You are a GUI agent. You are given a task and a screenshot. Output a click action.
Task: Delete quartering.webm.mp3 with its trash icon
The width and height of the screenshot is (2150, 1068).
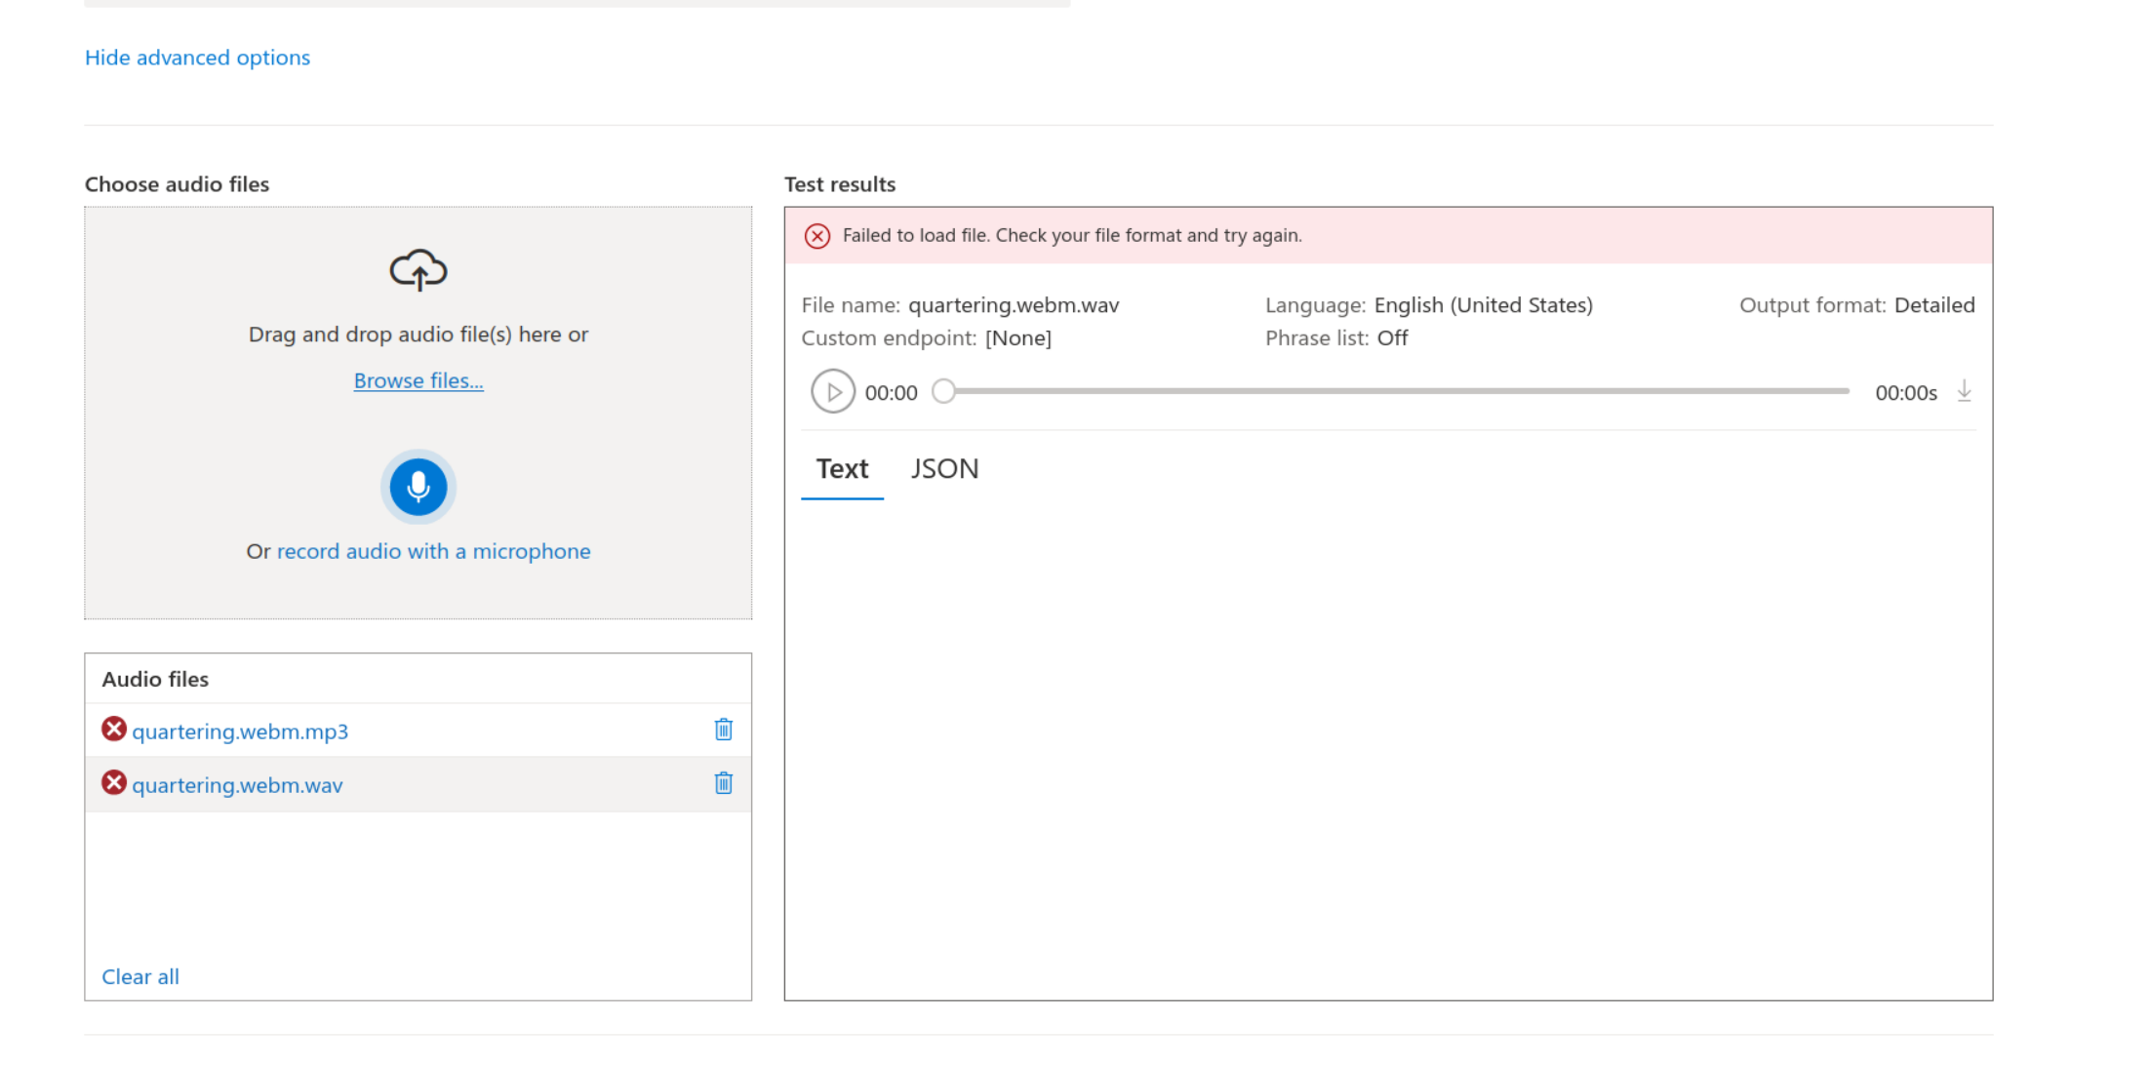click(723, 730)
